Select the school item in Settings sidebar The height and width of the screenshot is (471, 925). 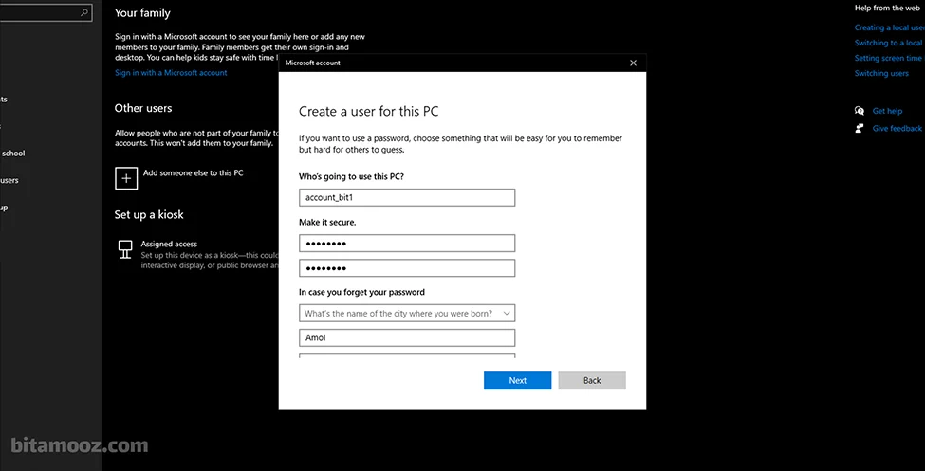click(13, 153)
